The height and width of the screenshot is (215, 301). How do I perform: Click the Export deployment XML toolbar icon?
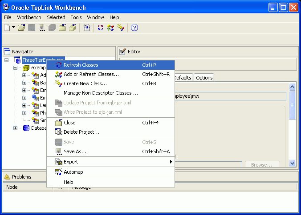86,28
